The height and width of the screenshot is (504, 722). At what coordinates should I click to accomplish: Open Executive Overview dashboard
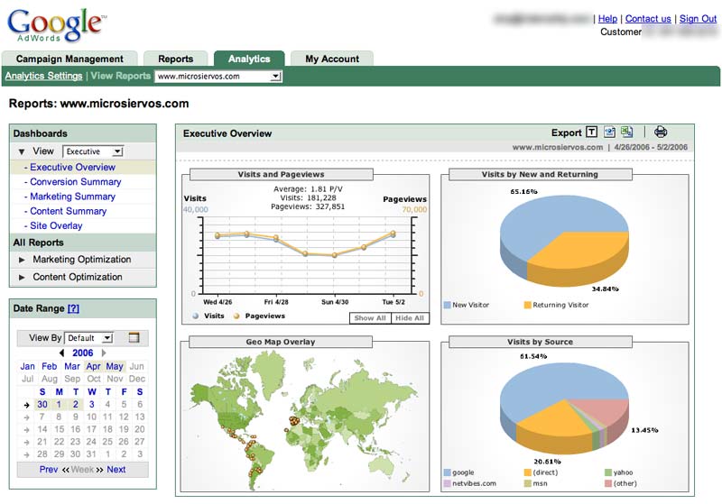[x=72, y=168]
